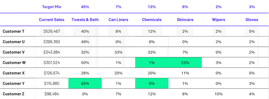The image size is (269, 99).
Task: Select the 45% target mix value
Action: pyautogui.click(x=85, y=7)
